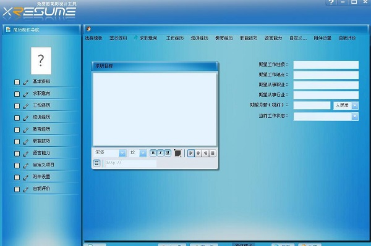This screenshot has height=246, width=371.
Task: Click the 期望工作地点 input field
Action: point(326,75)
